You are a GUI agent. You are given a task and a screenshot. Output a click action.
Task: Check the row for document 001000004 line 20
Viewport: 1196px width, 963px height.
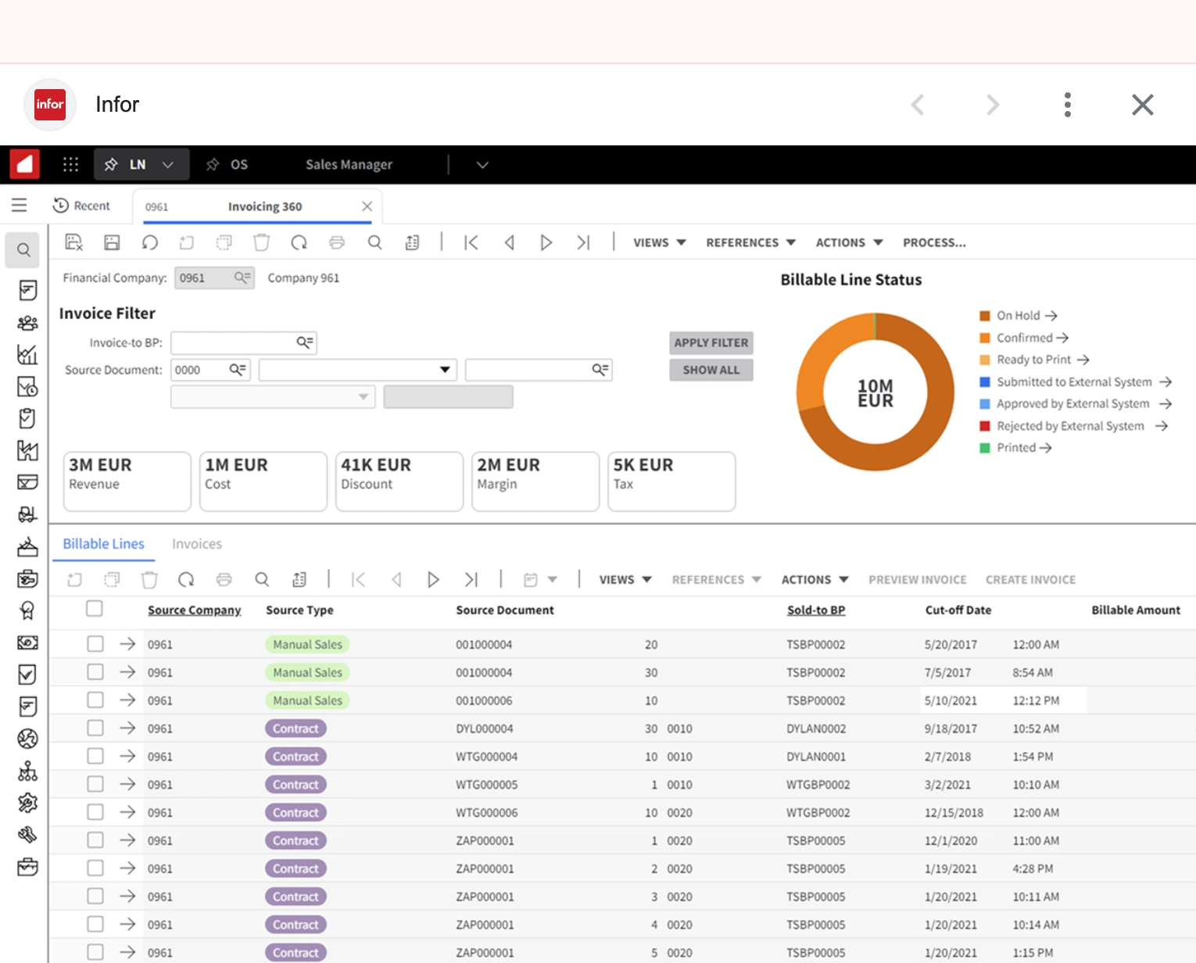pos(95,643)
